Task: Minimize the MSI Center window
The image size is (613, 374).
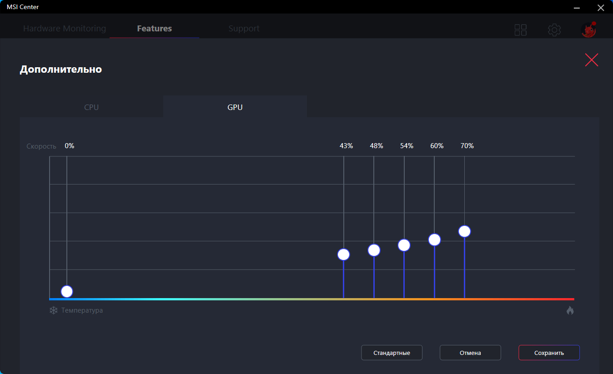Action: click(x=577, y=8)
